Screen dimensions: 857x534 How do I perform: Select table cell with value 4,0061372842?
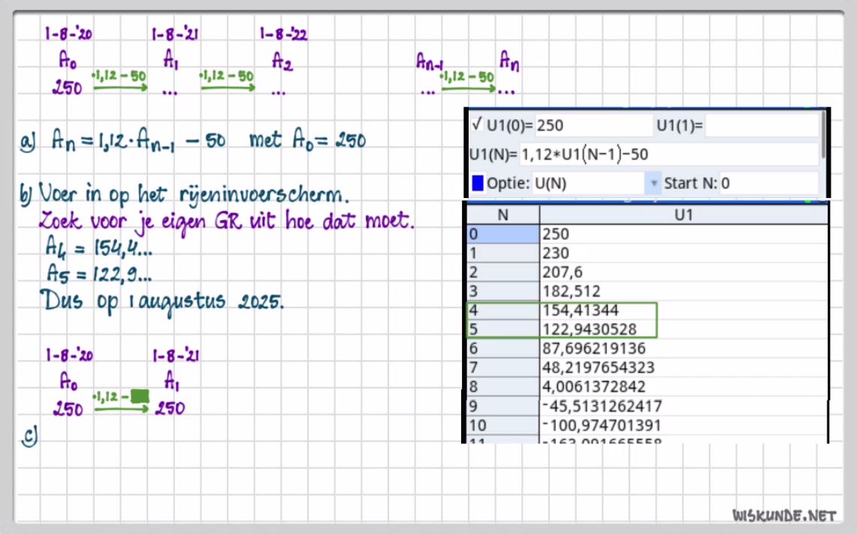pyautogui.click(x=683, y=386)
